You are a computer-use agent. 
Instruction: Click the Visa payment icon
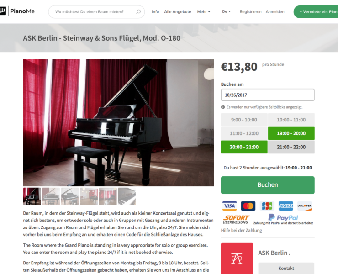pyautogui.click(x=229, y=206)
